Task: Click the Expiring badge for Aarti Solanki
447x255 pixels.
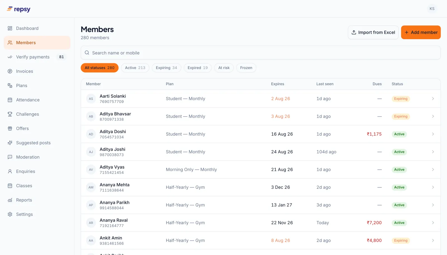Action: (401, 99)
